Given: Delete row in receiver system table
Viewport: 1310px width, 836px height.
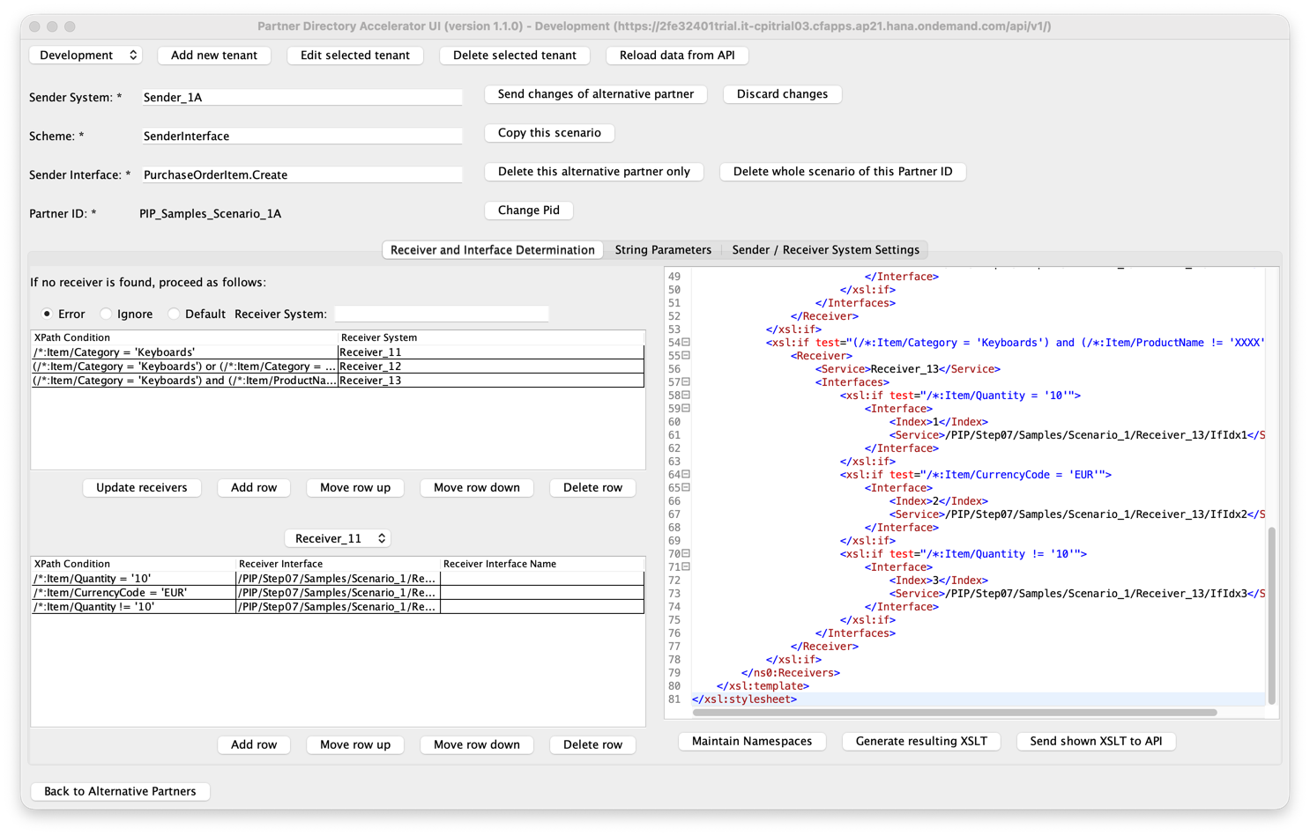Looking at the screenshot, I should pyautogui.click(x=593, y=488).
